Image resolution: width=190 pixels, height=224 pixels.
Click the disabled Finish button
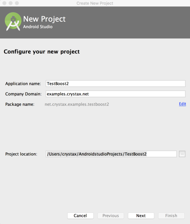(x=171, y=216)
